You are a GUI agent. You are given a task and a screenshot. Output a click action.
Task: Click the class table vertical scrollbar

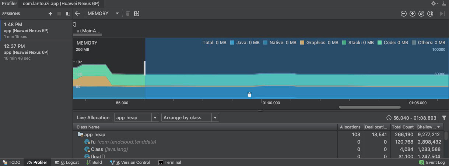pos(446,135)
